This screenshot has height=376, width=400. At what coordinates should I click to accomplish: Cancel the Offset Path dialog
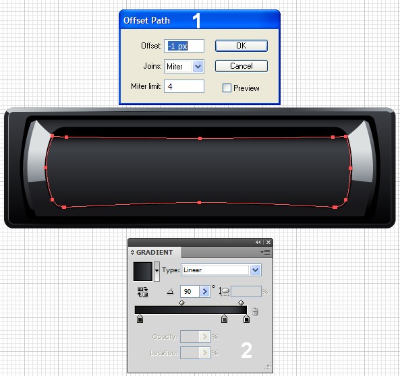coord(241,66)
